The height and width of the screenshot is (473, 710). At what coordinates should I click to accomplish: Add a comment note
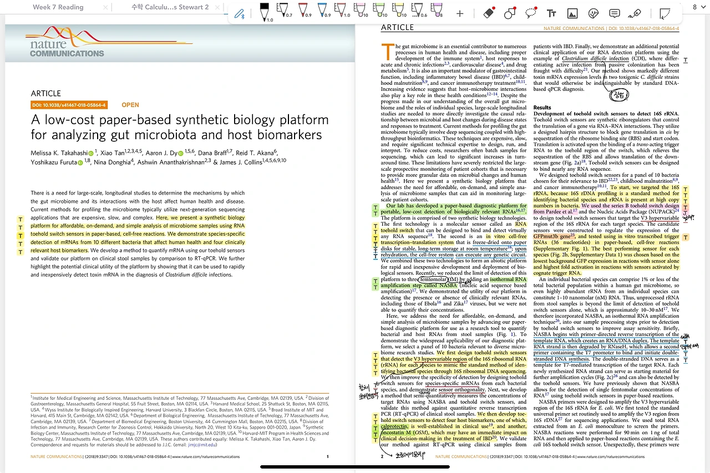[x=615, y=13]
